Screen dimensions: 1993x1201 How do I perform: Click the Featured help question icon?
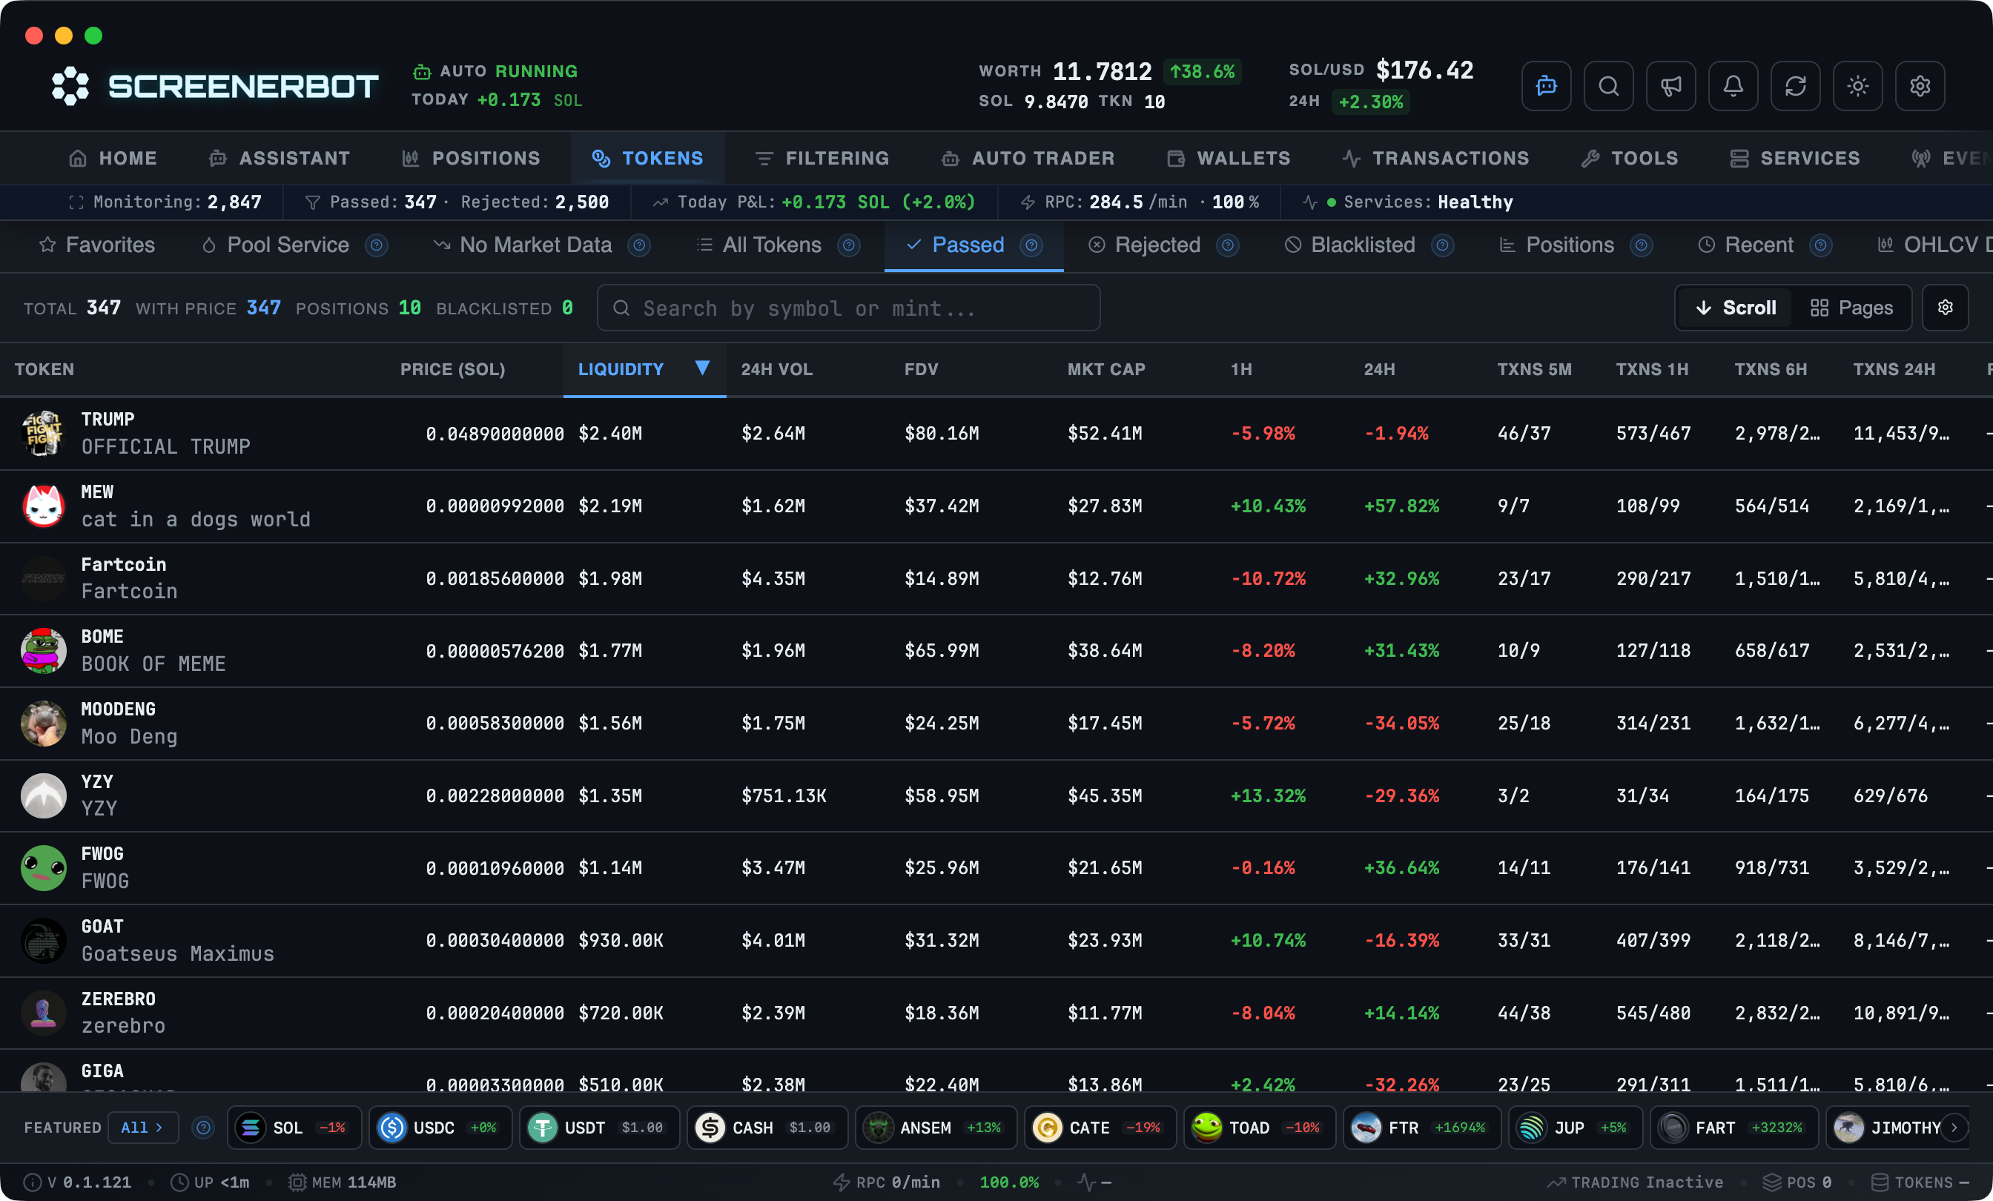[204, 1127]
